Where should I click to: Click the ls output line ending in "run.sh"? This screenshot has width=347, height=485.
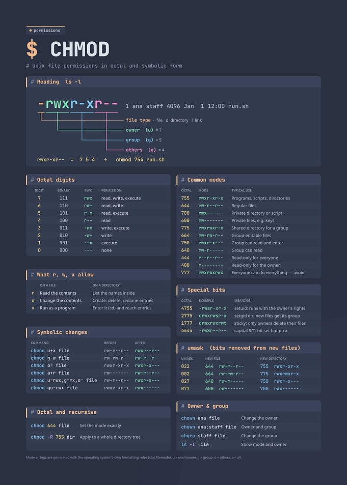[187, 106]
